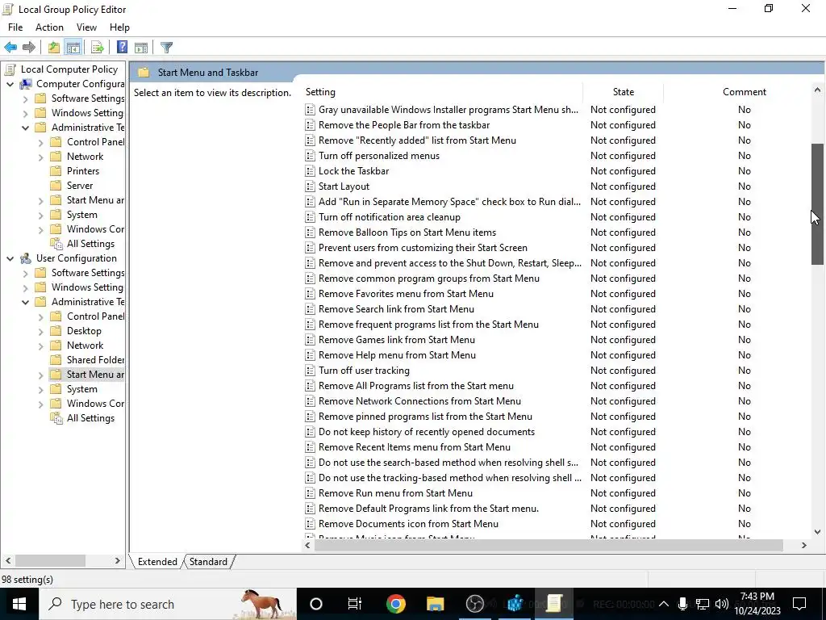826x620 pixels.
Task: Expand System node under User Configuration
Action: coord(40,390)
